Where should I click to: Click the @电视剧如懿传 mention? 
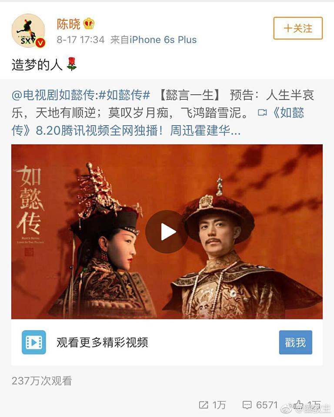pos(53,95)
